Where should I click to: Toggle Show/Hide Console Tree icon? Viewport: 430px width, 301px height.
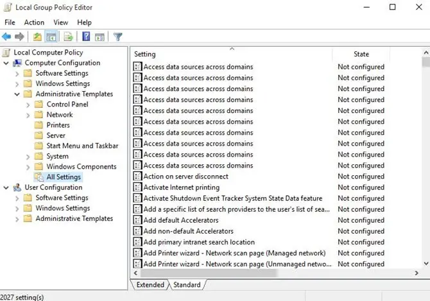[51, 37]
